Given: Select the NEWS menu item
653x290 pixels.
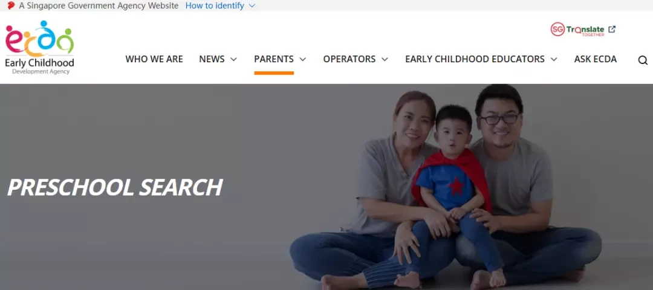Looking at the screenshot, I should point(212,59).
